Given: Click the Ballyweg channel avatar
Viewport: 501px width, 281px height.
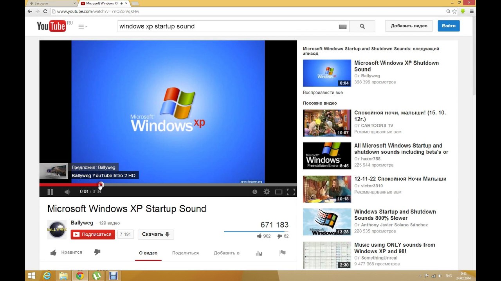Looking at the screenshot, I should coord(57,229).
